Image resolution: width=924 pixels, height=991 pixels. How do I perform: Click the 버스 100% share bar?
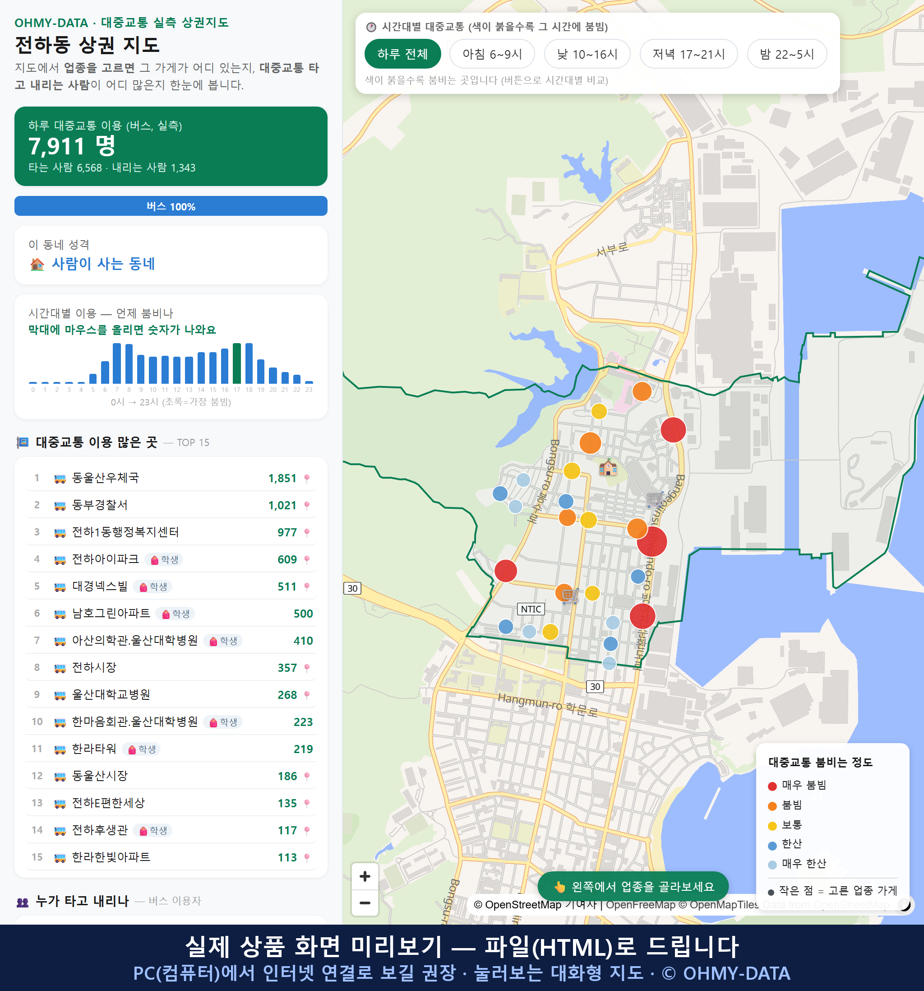(x=171, y=206)
